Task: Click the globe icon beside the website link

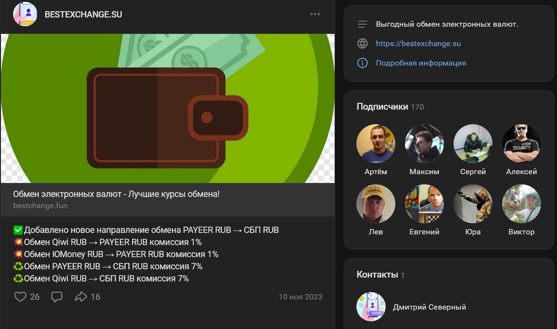Action: click(x=362, y=43)
